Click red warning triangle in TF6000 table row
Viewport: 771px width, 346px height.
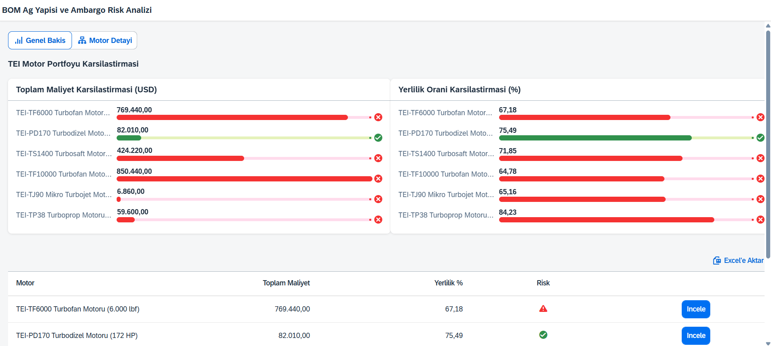[543, 309]
